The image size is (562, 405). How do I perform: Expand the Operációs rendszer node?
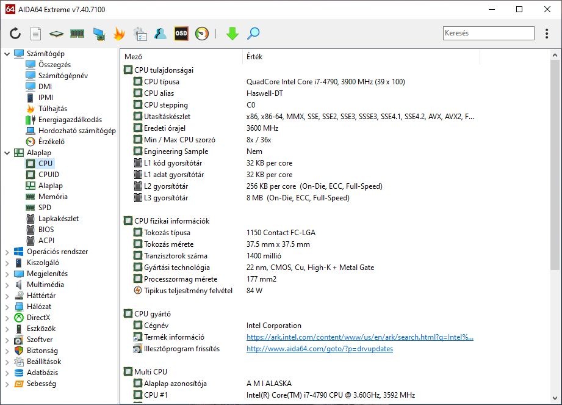[x=7, y=252]
